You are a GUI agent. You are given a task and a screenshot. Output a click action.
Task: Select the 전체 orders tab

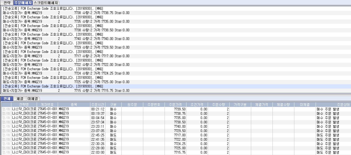[7, 99]
